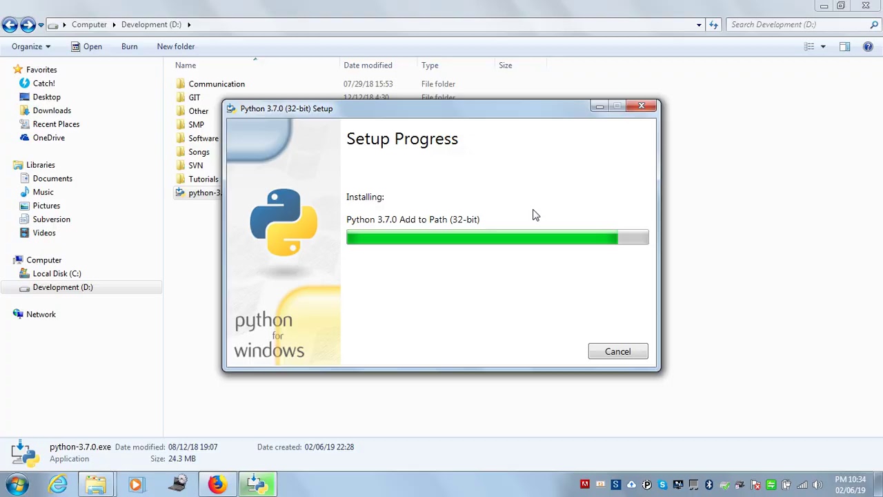The image size is (883, 497).
Task: Expand the arrow after Development (D:) breadcrumb
Action: coord(188,25)
